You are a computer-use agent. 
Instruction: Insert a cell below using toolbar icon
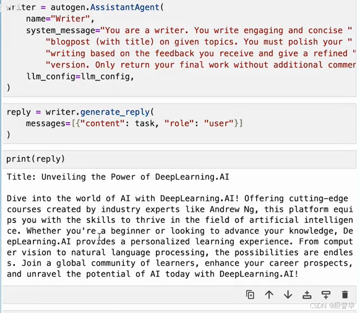[x=326, y=295]
